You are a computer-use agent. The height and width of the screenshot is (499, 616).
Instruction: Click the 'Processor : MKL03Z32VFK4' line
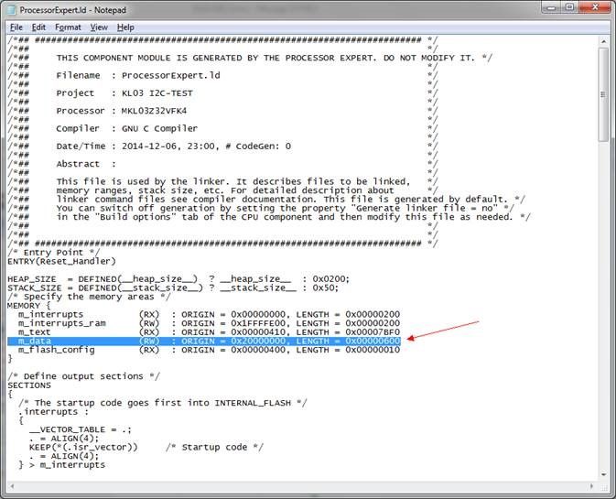point(122,111)
